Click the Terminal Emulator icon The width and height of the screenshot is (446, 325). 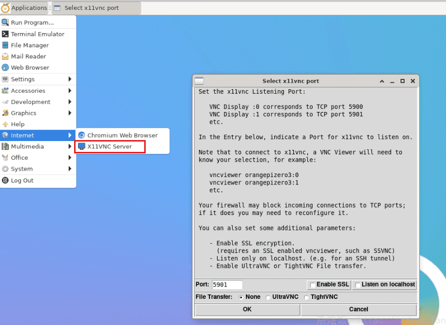(x=5, y=34)
